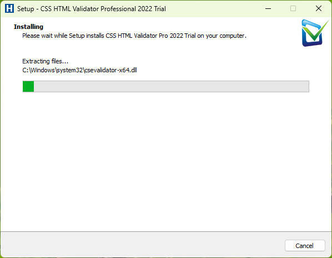The image size is (332, 258).
Task: Click the green checkmark Validator logo
Action: click(x=314, y=33)
